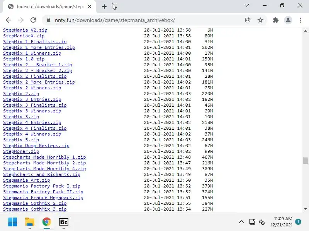Download StepMix 3 Finalists.zip
This screenshot has width=309, height=231.
(35, 105)
